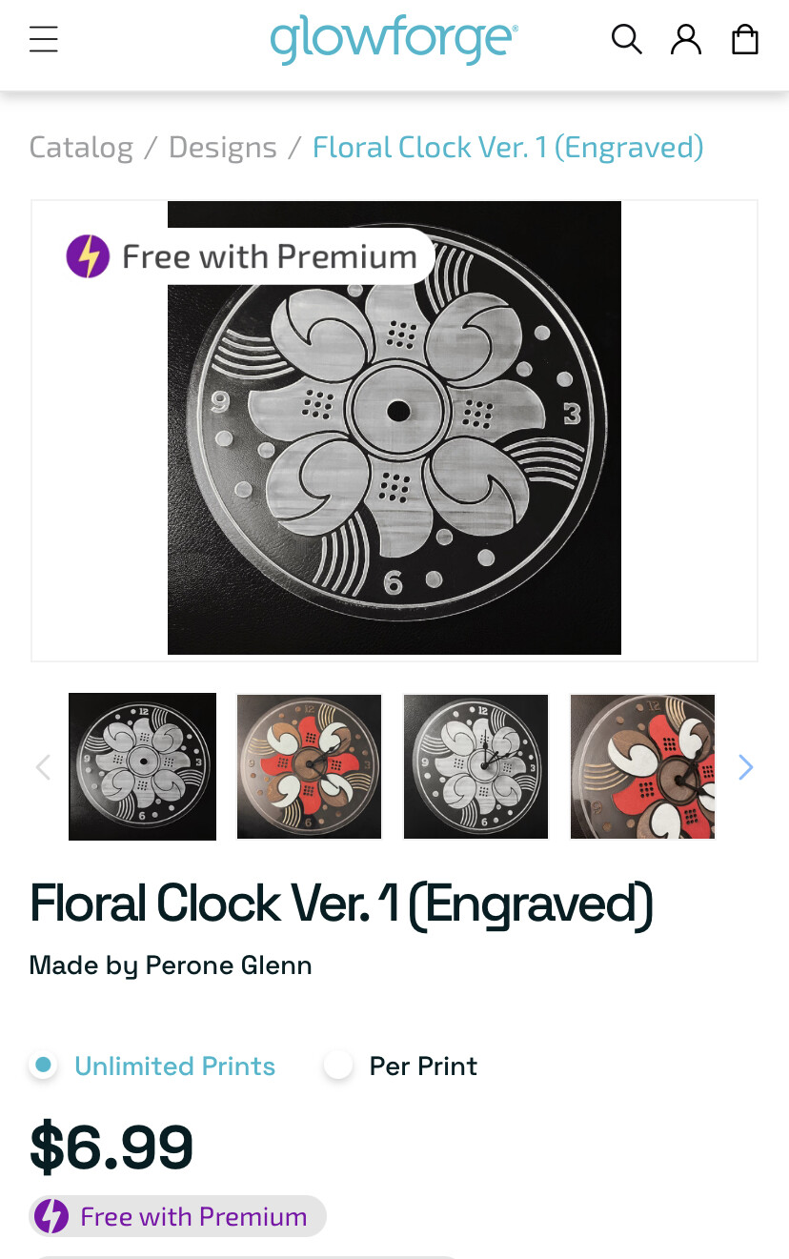Click the lightning icon in the price badge
This screenshot has width=789, height=1259.
51,1216
